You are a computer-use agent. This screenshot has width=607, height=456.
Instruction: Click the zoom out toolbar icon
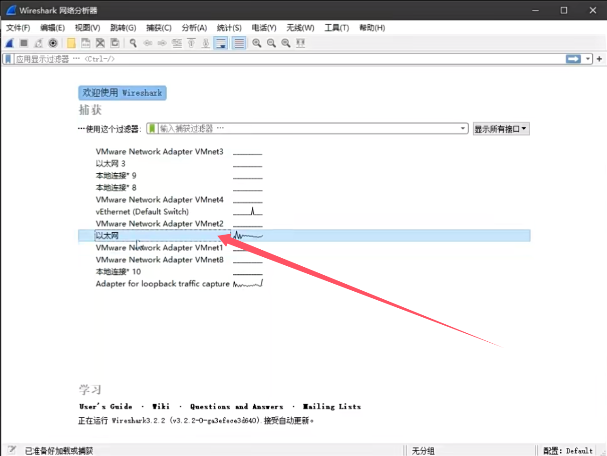pos(271,43)
